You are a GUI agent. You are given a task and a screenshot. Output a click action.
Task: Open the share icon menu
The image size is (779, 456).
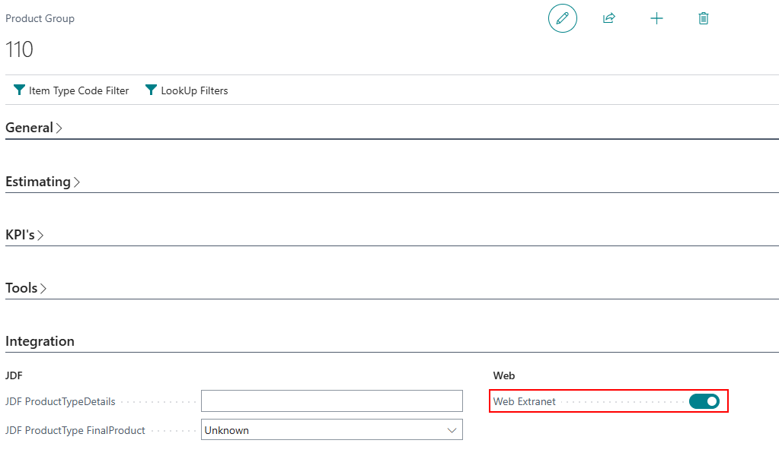coord(608,18)
